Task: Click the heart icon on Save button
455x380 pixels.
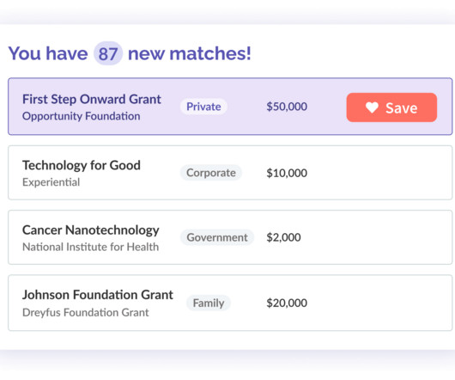Action: 372,107
